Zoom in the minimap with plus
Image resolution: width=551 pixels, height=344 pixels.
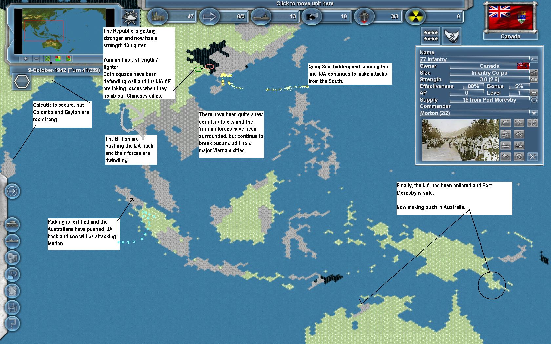[26, 59]
